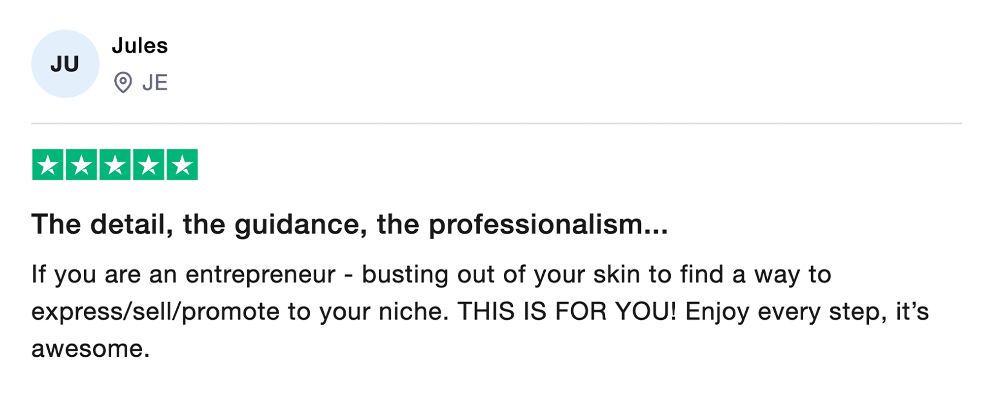This screenshot has width=985, height=402.
Task: Open reviewer name Jules
Action: [140, 46]
